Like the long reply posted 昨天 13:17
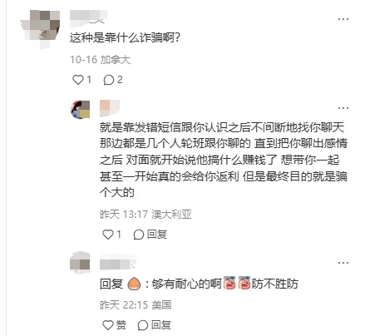 [x=111, y=235]
